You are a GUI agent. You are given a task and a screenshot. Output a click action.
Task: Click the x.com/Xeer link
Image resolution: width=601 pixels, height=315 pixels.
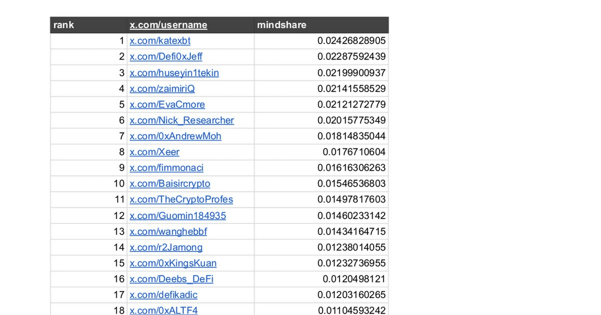[x=154, y=152]
